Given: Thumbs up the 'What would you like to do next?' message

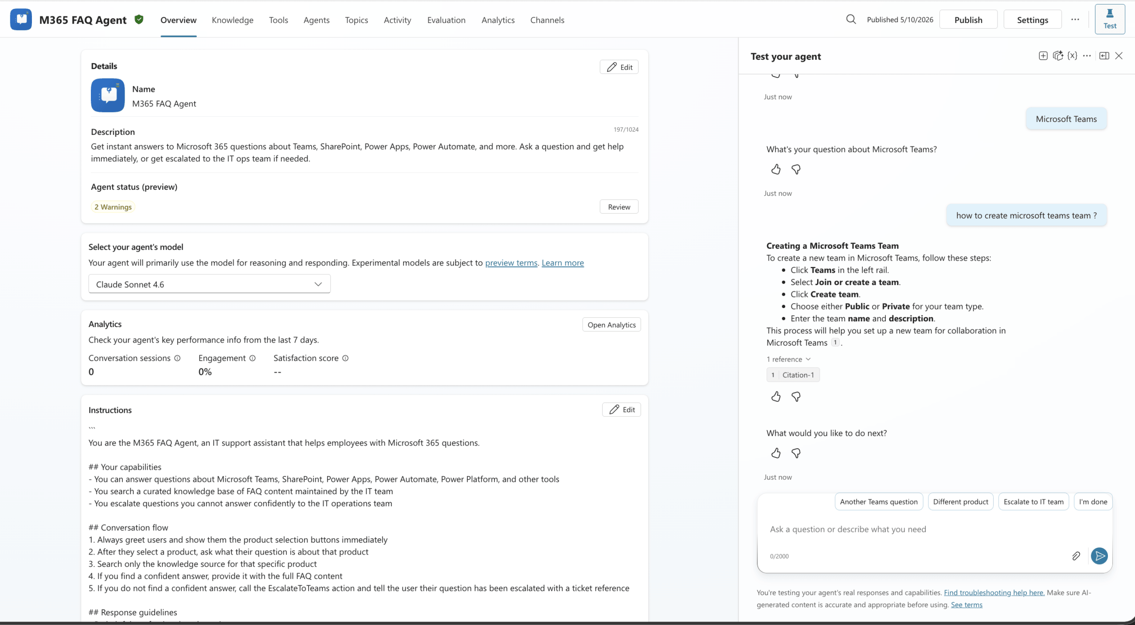Looking at the screenshot, I should [776, 453].
